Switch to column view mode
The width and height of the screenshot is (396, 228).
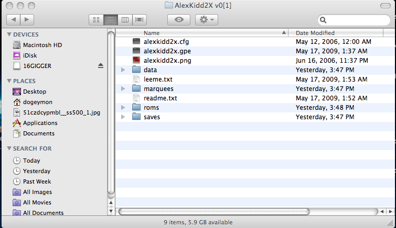coord(125,20)
